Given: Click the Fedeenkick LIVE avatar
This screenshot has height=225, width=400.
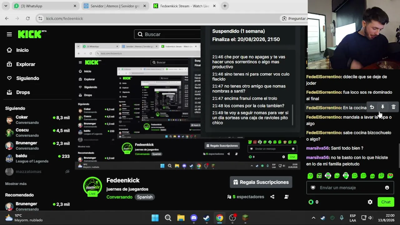Looking at the screenshot, I should tap(92, 187).
